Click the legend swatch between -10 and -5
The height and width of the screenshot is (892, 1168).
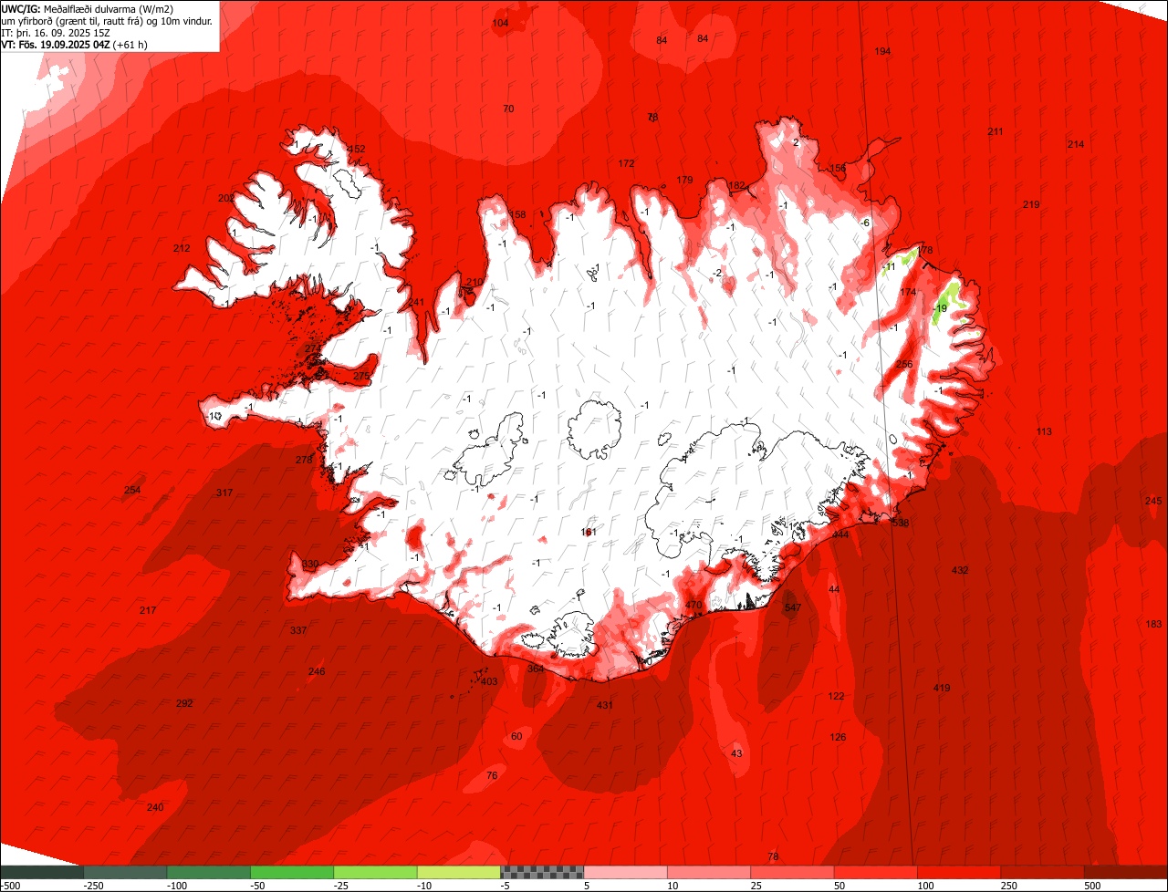point(458,872)
